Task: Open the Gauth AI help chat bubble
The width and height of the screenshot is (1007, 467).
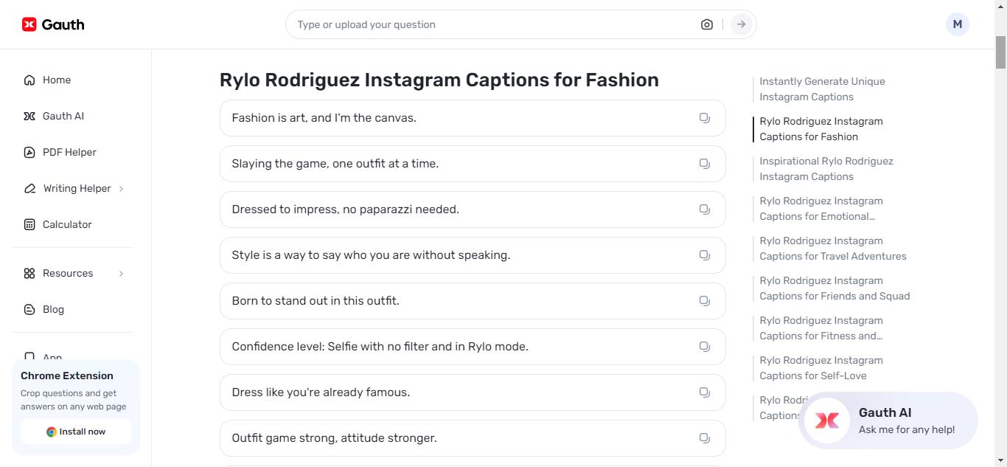Action: (x=888, y=421)
